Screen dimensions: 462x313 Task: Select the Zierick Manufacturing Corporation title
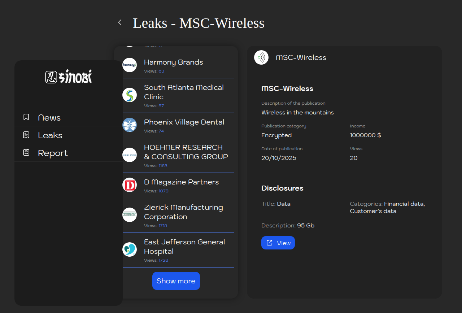click(x=183, y=212)
